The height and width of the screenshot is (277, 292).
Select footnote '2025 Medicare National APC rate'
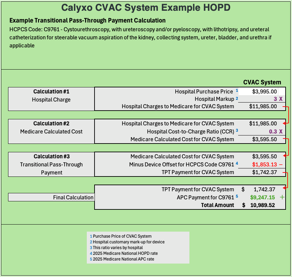pyautogui.click(x=123, y=259)
